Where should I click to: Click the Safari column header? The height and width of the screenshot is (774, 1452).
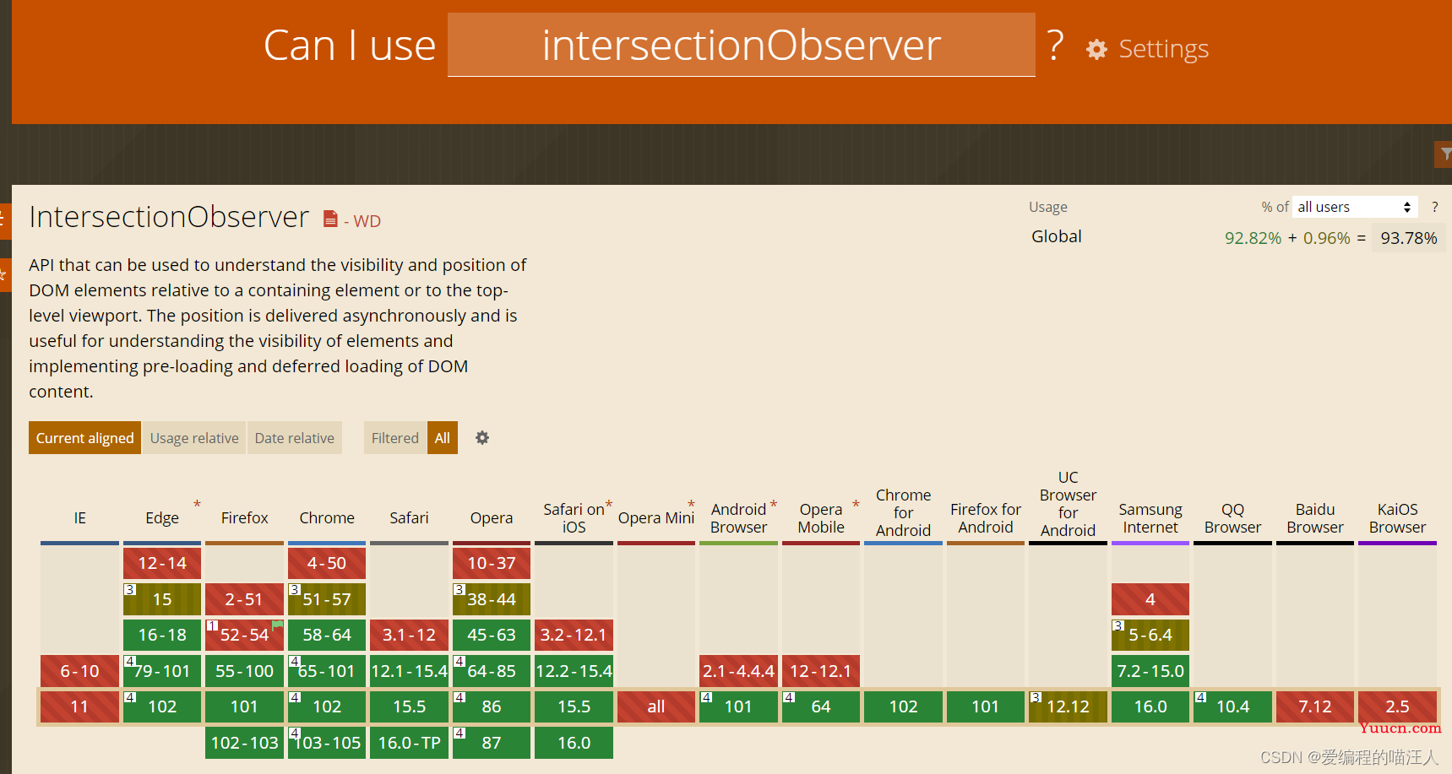[410, 518]
